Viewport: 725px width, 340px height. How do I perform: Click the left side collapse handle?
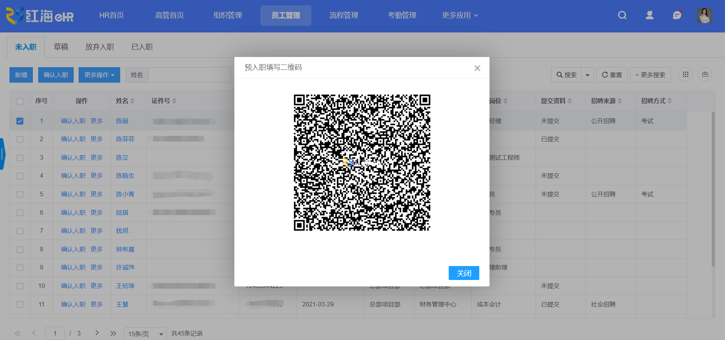(2, 154)
